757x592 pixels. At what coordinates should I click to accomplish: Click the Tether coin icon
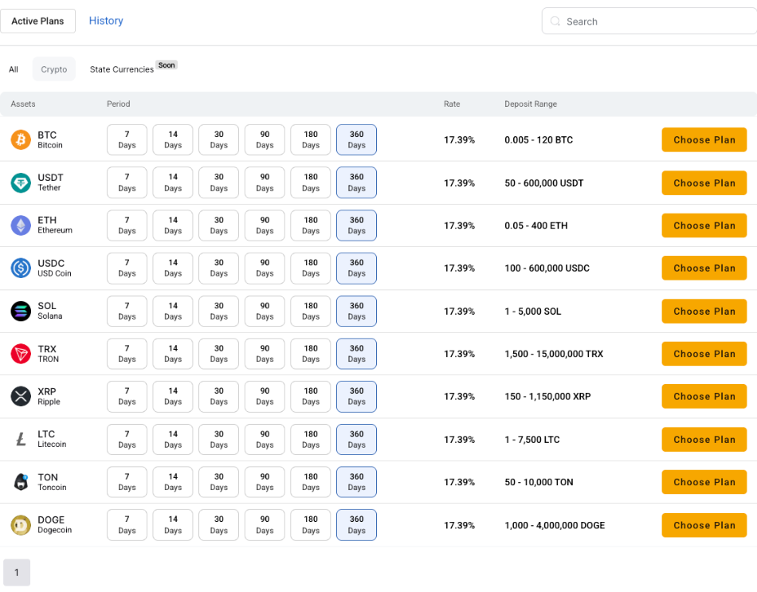tap(21, 182)
